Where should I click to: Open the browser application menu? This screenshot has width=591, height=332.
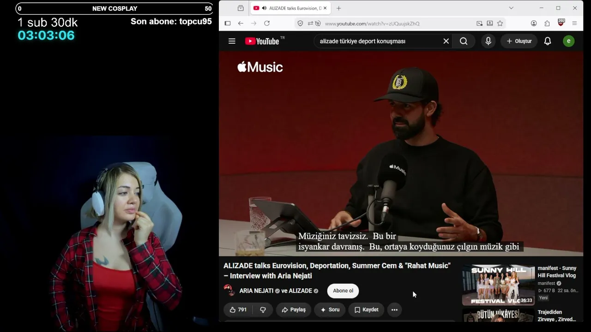click(575, 23)
